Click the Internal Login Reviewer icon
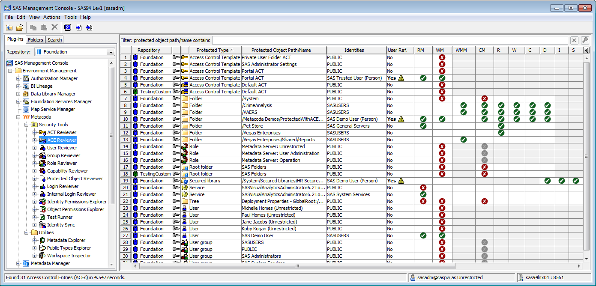Viewport: 596px width, 286px height. coord(42,194)
